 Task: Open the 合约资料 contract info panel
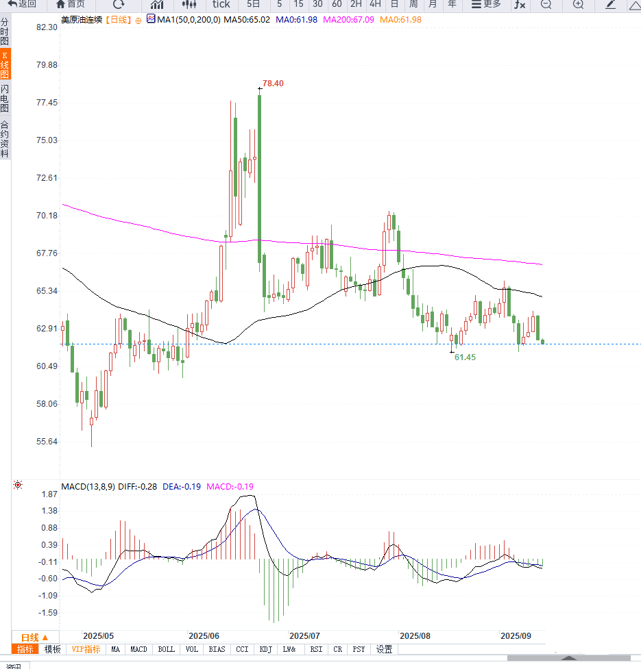pos(5,140)
